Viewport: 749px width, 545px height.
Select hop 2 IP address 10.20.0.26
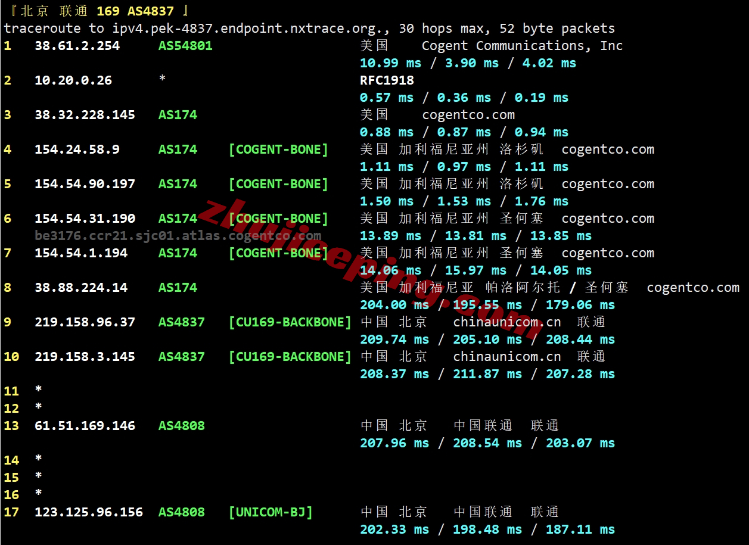coord(73,80)
